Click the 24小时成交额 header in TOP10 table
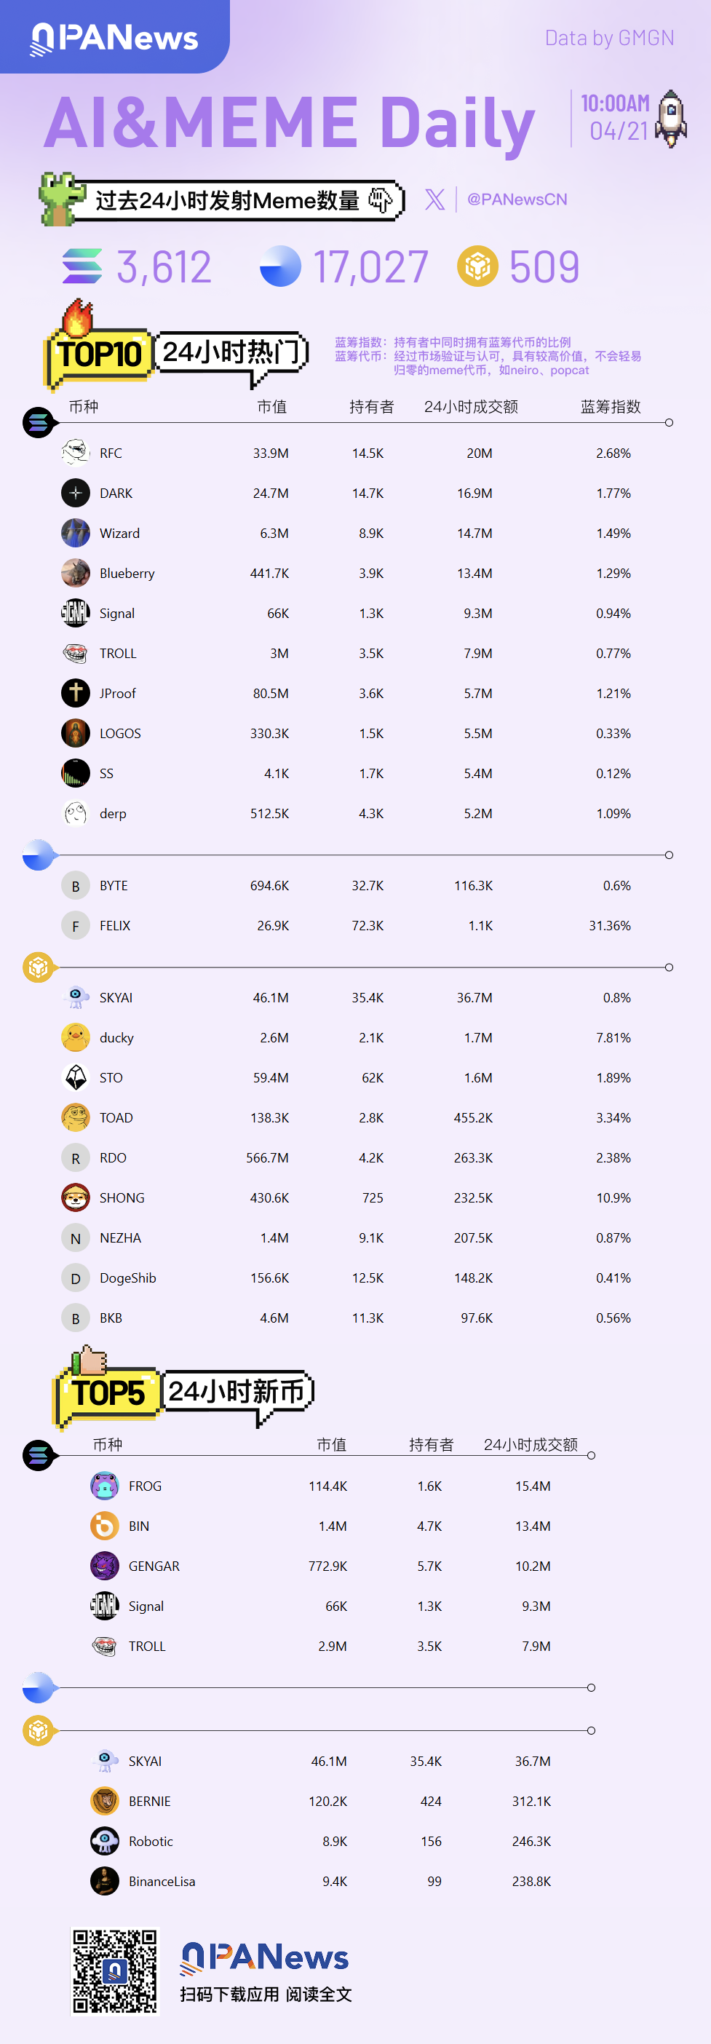 [x=471, y=407]
